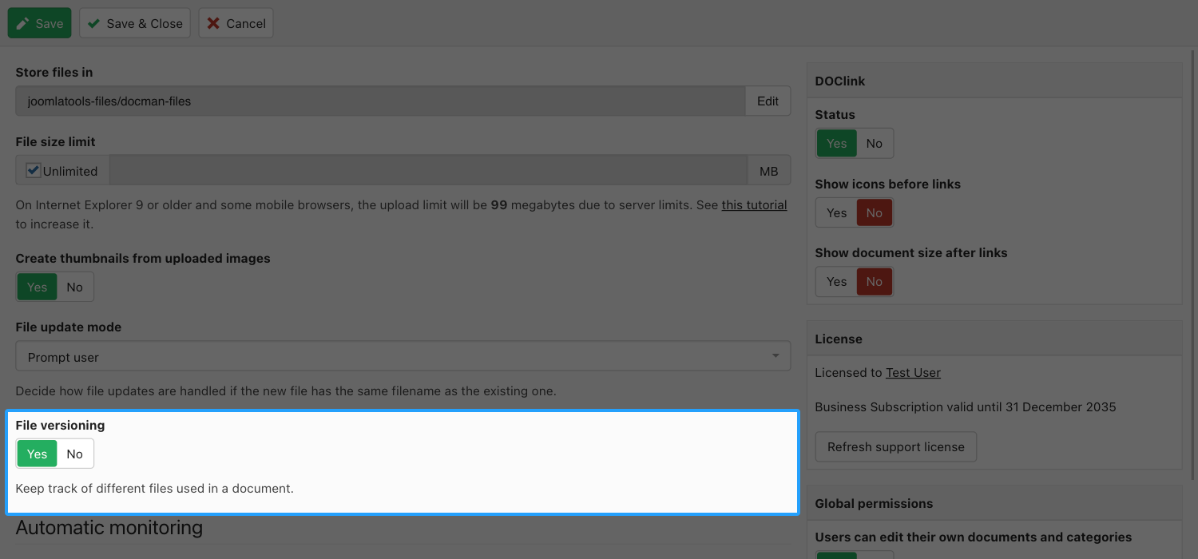Uncheck the Unlimited file size checkbox
This screenshot has height=559, width=1198.
[34, 170]
